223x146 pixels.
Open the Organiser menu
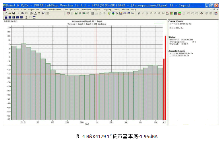coord(33,9)
